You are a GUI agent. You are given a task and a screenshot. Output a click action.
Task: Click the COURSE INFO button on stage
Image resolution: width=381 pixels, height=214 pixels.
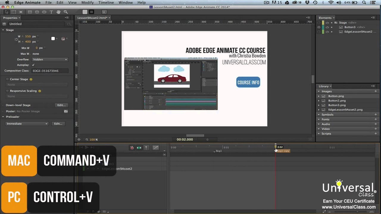pos(248,82)
